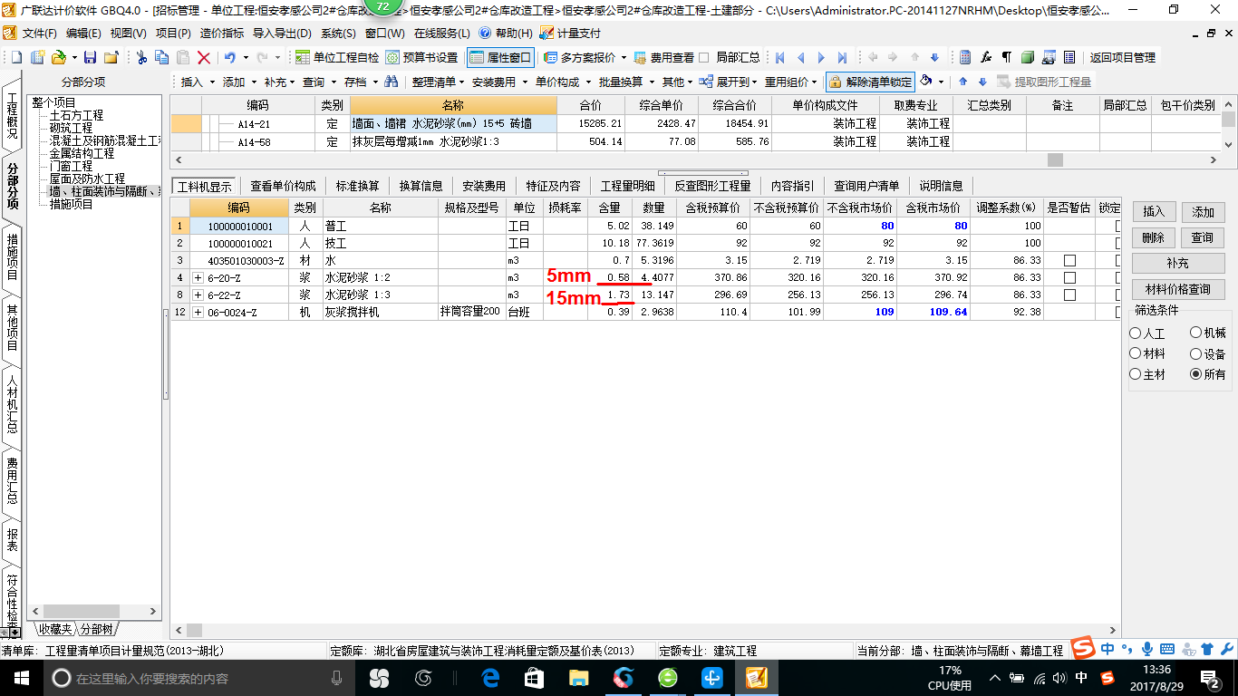Open the 造价指标 menu
Viewport: 1238px width, 696px height.
(221, 33)
